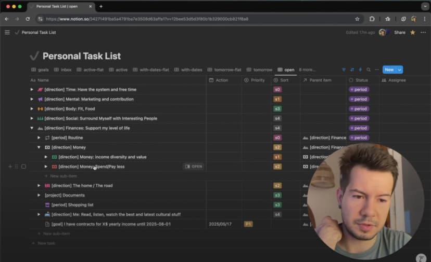Open the sidebar hamburger menu icon
Viewport: 431px width, 262px height.
pos(7,32)
